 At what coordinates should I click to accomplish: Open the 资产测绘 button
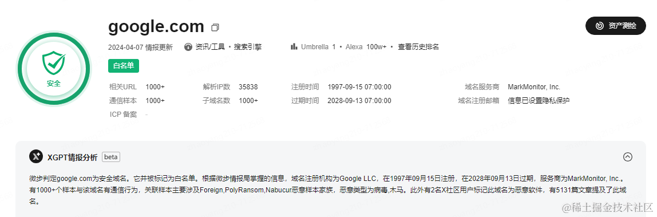[x=616, y=26]
